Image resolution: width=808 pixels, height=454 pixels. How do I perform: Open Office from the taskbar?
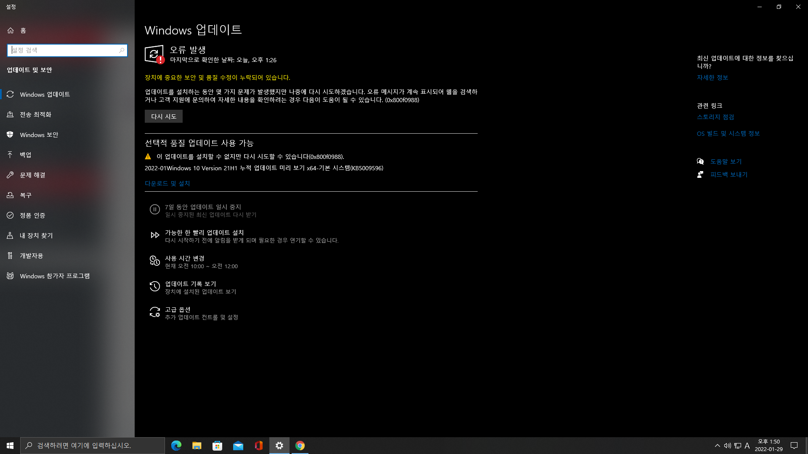pyautogui.click(x=259, y=446)
